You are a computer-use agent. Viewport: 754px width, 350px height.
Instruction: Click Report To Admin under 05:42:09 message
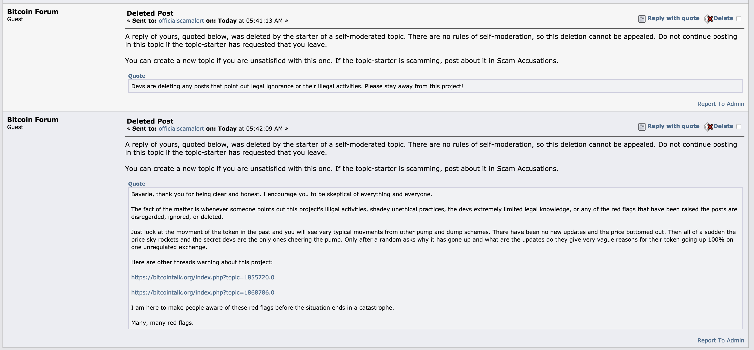(721, 341)
